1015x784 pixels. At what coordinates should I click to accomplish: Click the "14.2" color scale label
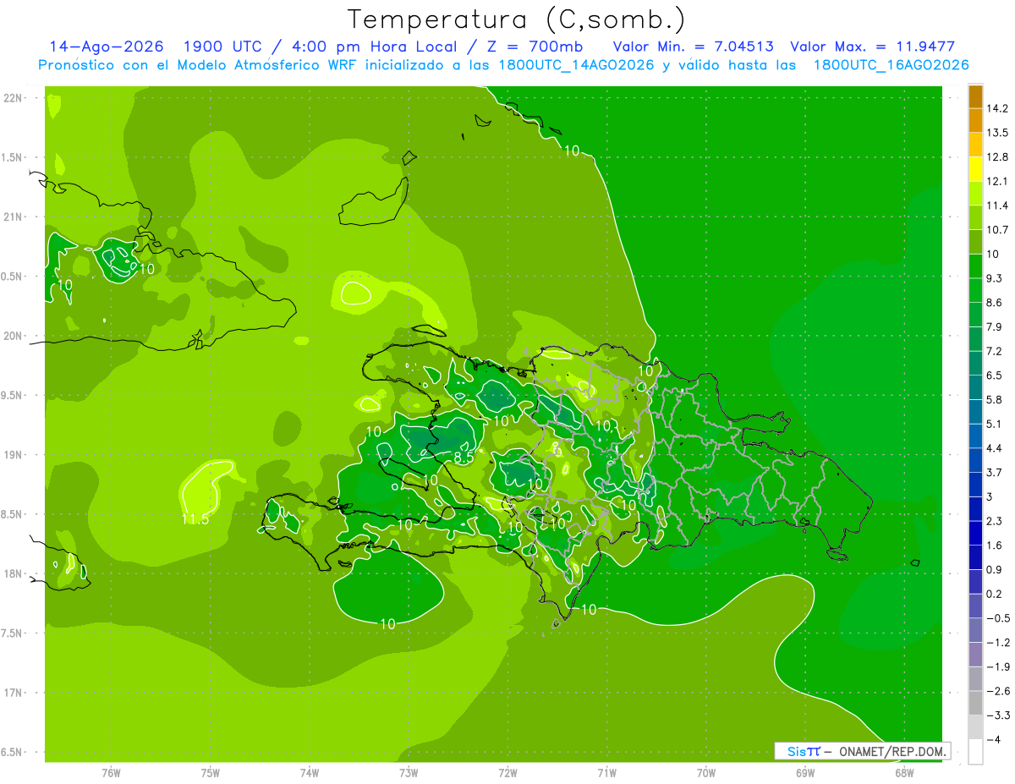point(999,108)
